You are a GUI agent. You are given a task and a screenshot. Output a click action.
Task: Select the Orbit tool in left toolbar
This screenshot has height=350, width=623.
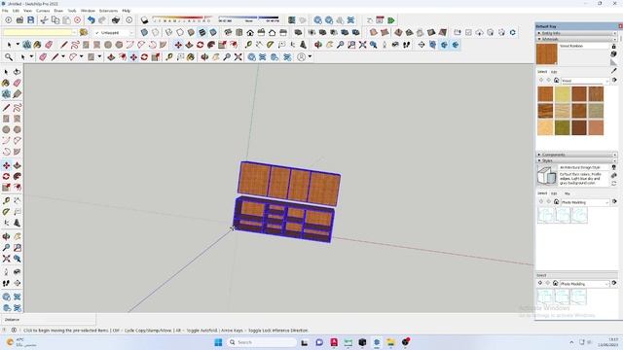point(6,236)
